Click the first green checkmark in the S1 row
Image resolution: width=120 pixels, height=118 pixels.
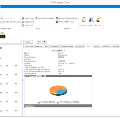click(x=7, y=102)
